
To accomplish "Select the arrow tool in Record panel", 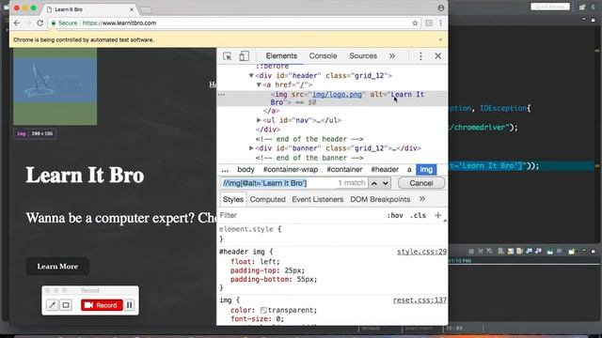I will point(52,305).
